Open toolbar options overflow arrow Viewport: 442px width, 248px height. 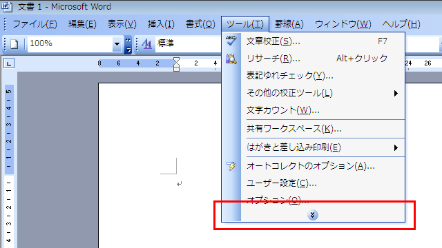click(x=128, y=45)
